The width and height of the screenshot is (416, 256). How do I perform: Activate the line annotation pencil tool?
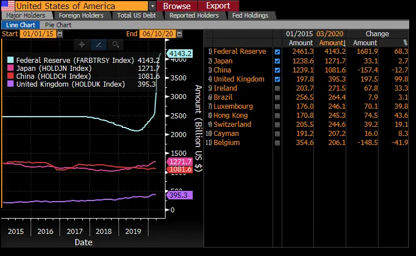99,44
